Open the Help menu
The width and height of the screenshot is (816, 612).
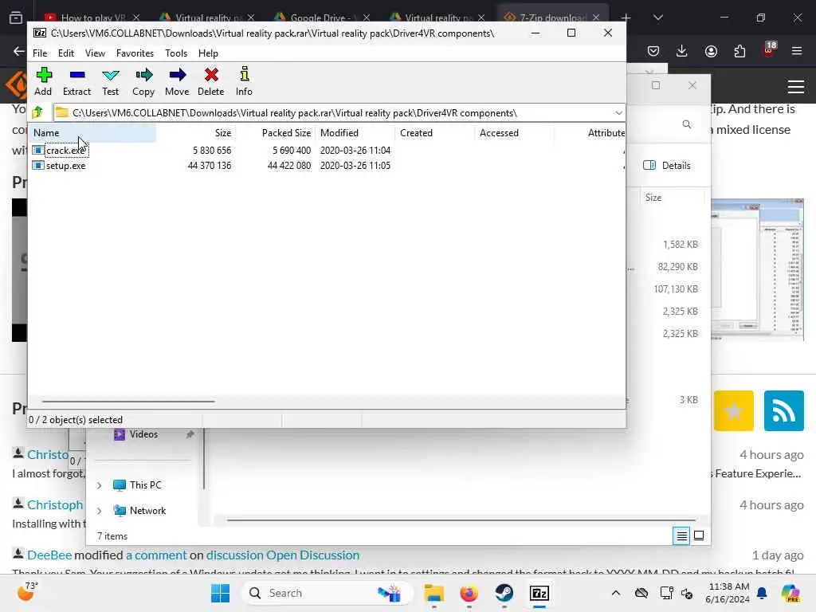tap(208, 53)
